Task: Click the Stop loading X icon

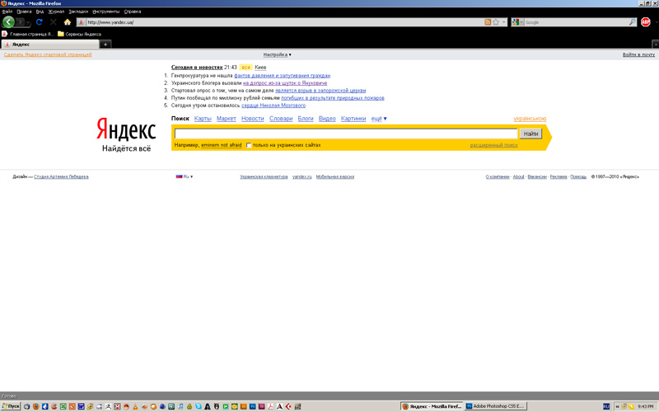Action: [54, 22]
